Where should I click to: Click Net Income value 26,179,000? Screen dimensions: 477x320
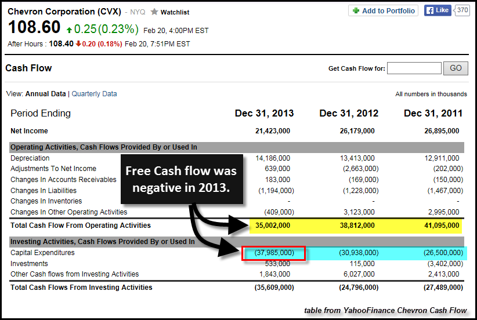coord(357,131)
